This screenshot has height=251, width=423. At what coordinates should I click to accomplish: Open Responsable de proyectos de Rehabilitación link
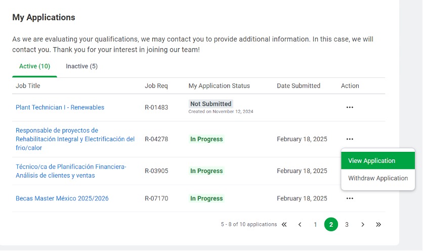tap(75, 139)
